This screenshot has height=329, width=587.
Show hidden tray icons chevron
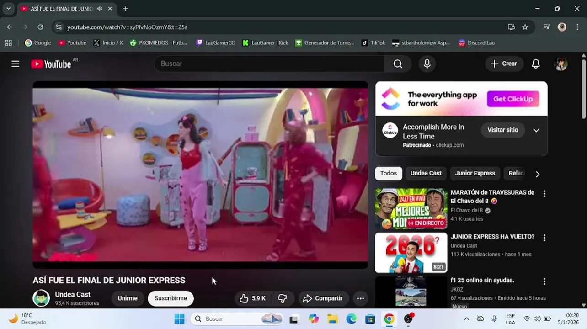(x=466, y=319)
